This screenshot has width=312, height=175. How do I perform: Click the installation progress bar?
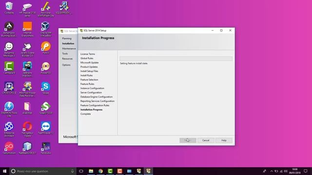point(176,58)
